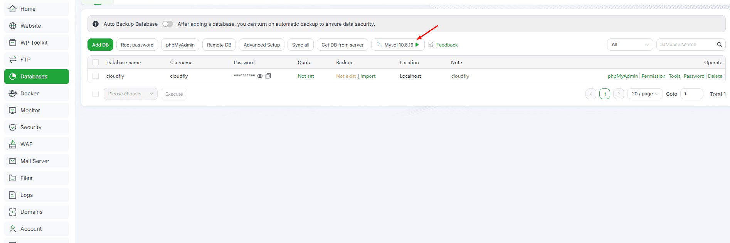
Task: Click the database search magnifier icon
Action: point(719,45)
